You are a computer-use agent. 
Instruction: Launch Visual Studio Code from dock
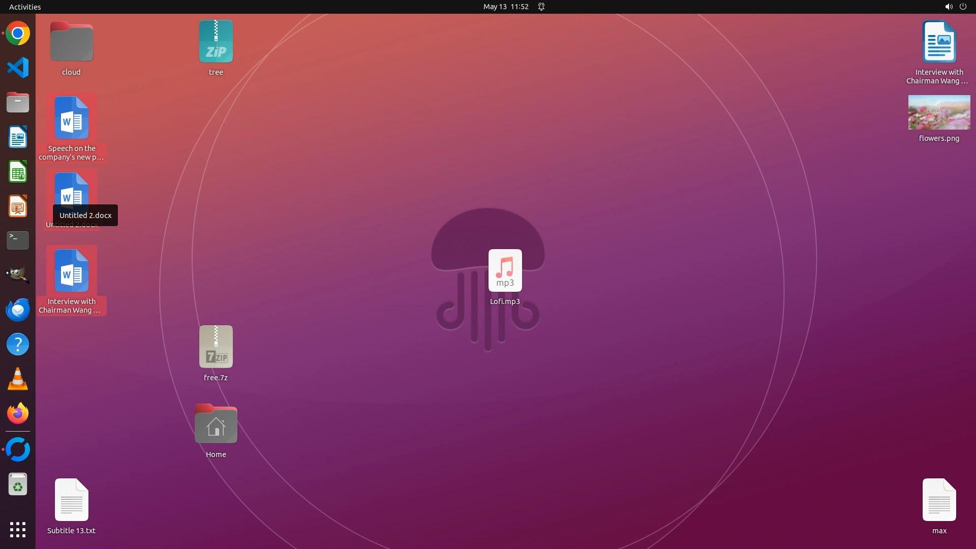click(x=18, y=68)
